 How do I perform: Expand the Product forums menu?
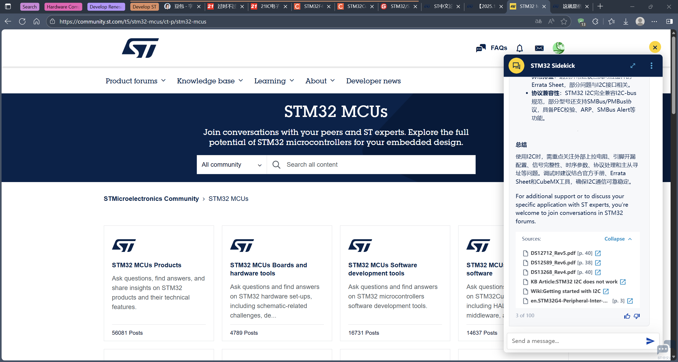(135, 81)
